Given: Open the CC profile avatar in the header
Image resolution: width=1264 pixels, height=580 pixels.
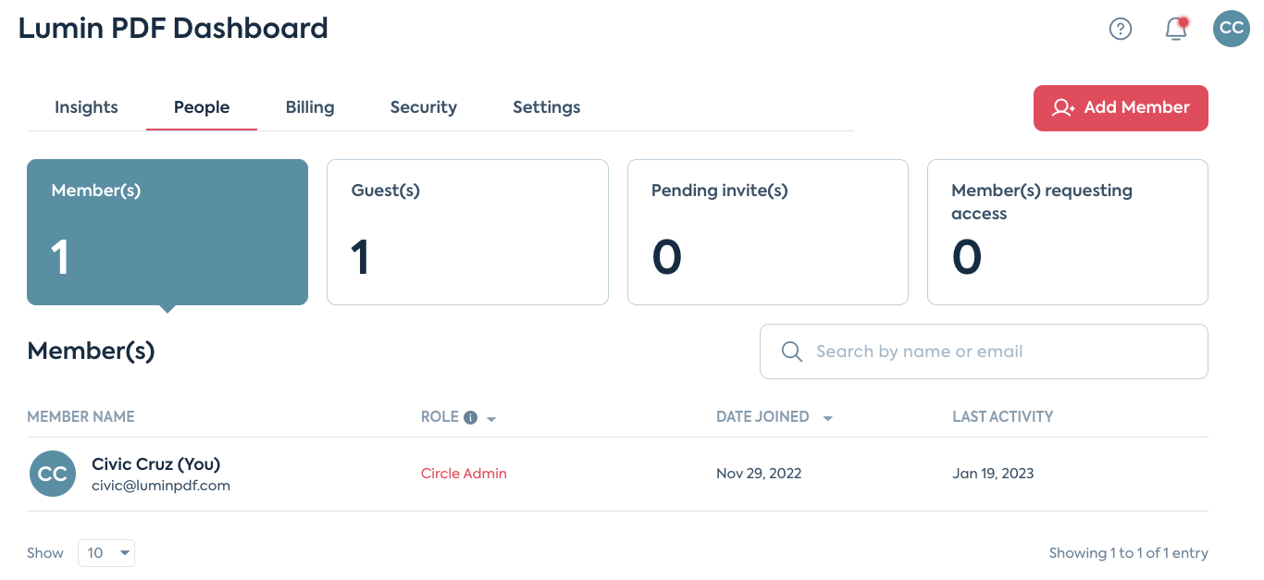Looking at the screenshot, I should point(1232,29).
